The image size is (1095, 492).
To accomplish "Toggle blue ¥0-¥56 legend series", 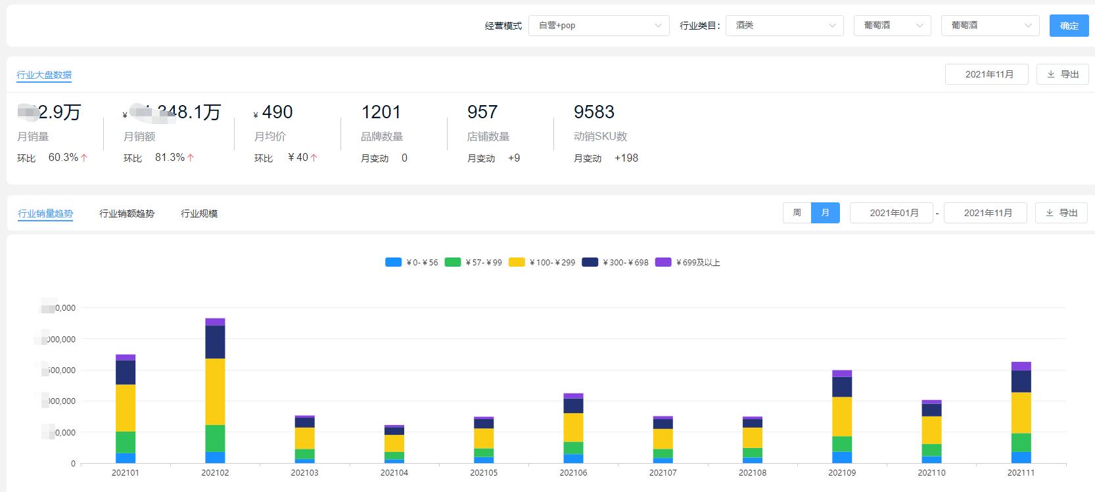I will pos(393,262).
